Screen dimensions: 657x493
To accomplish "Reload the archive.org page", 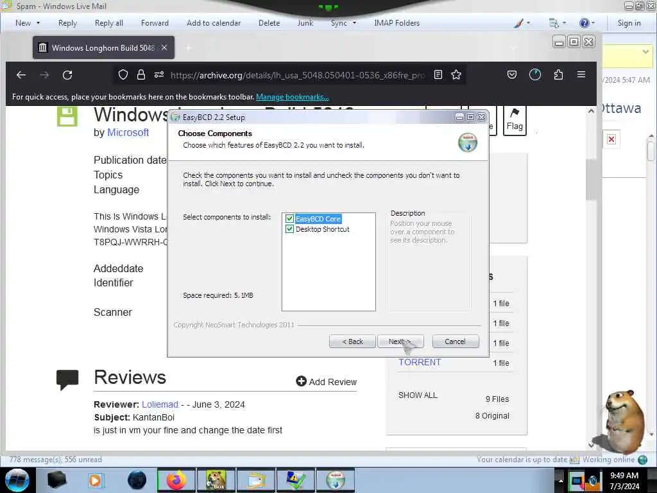I will (67, 75).
